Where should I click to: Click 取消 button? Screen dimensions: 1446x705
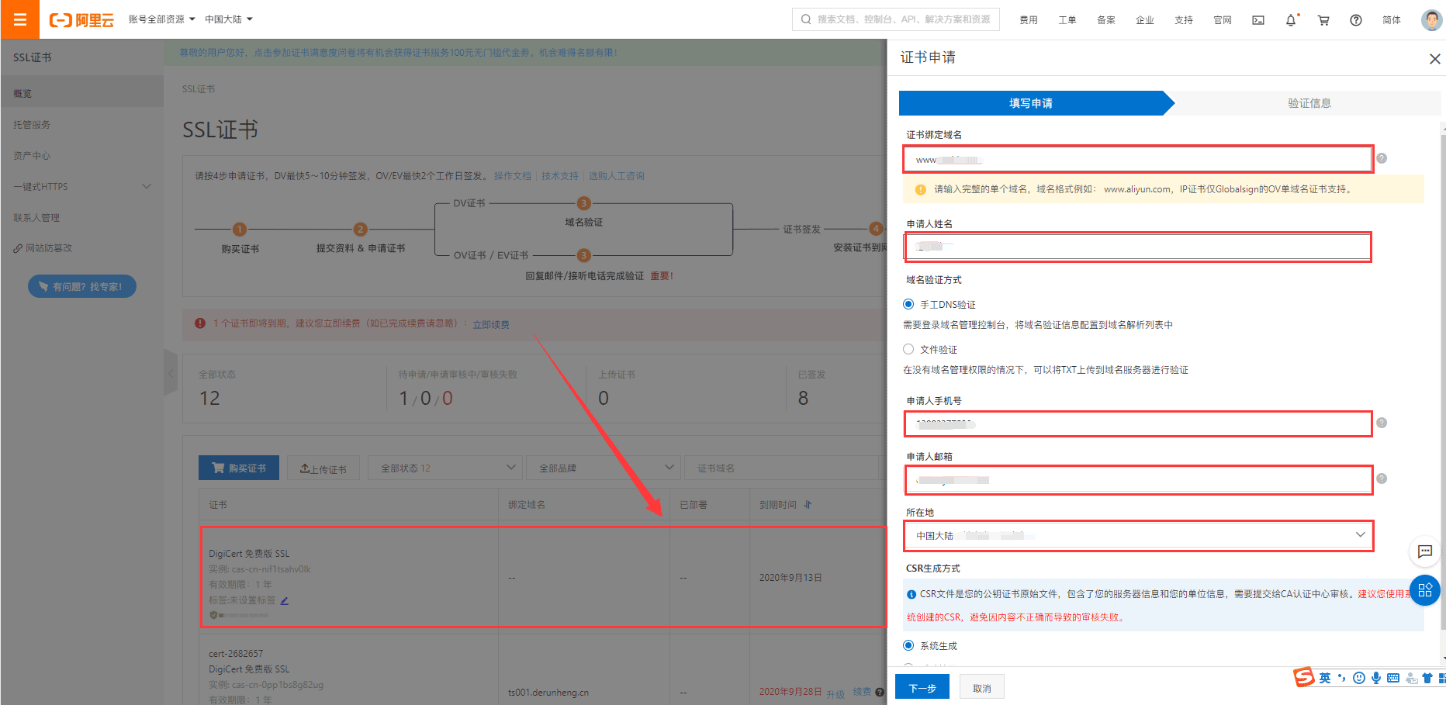[x=982, y=687]
